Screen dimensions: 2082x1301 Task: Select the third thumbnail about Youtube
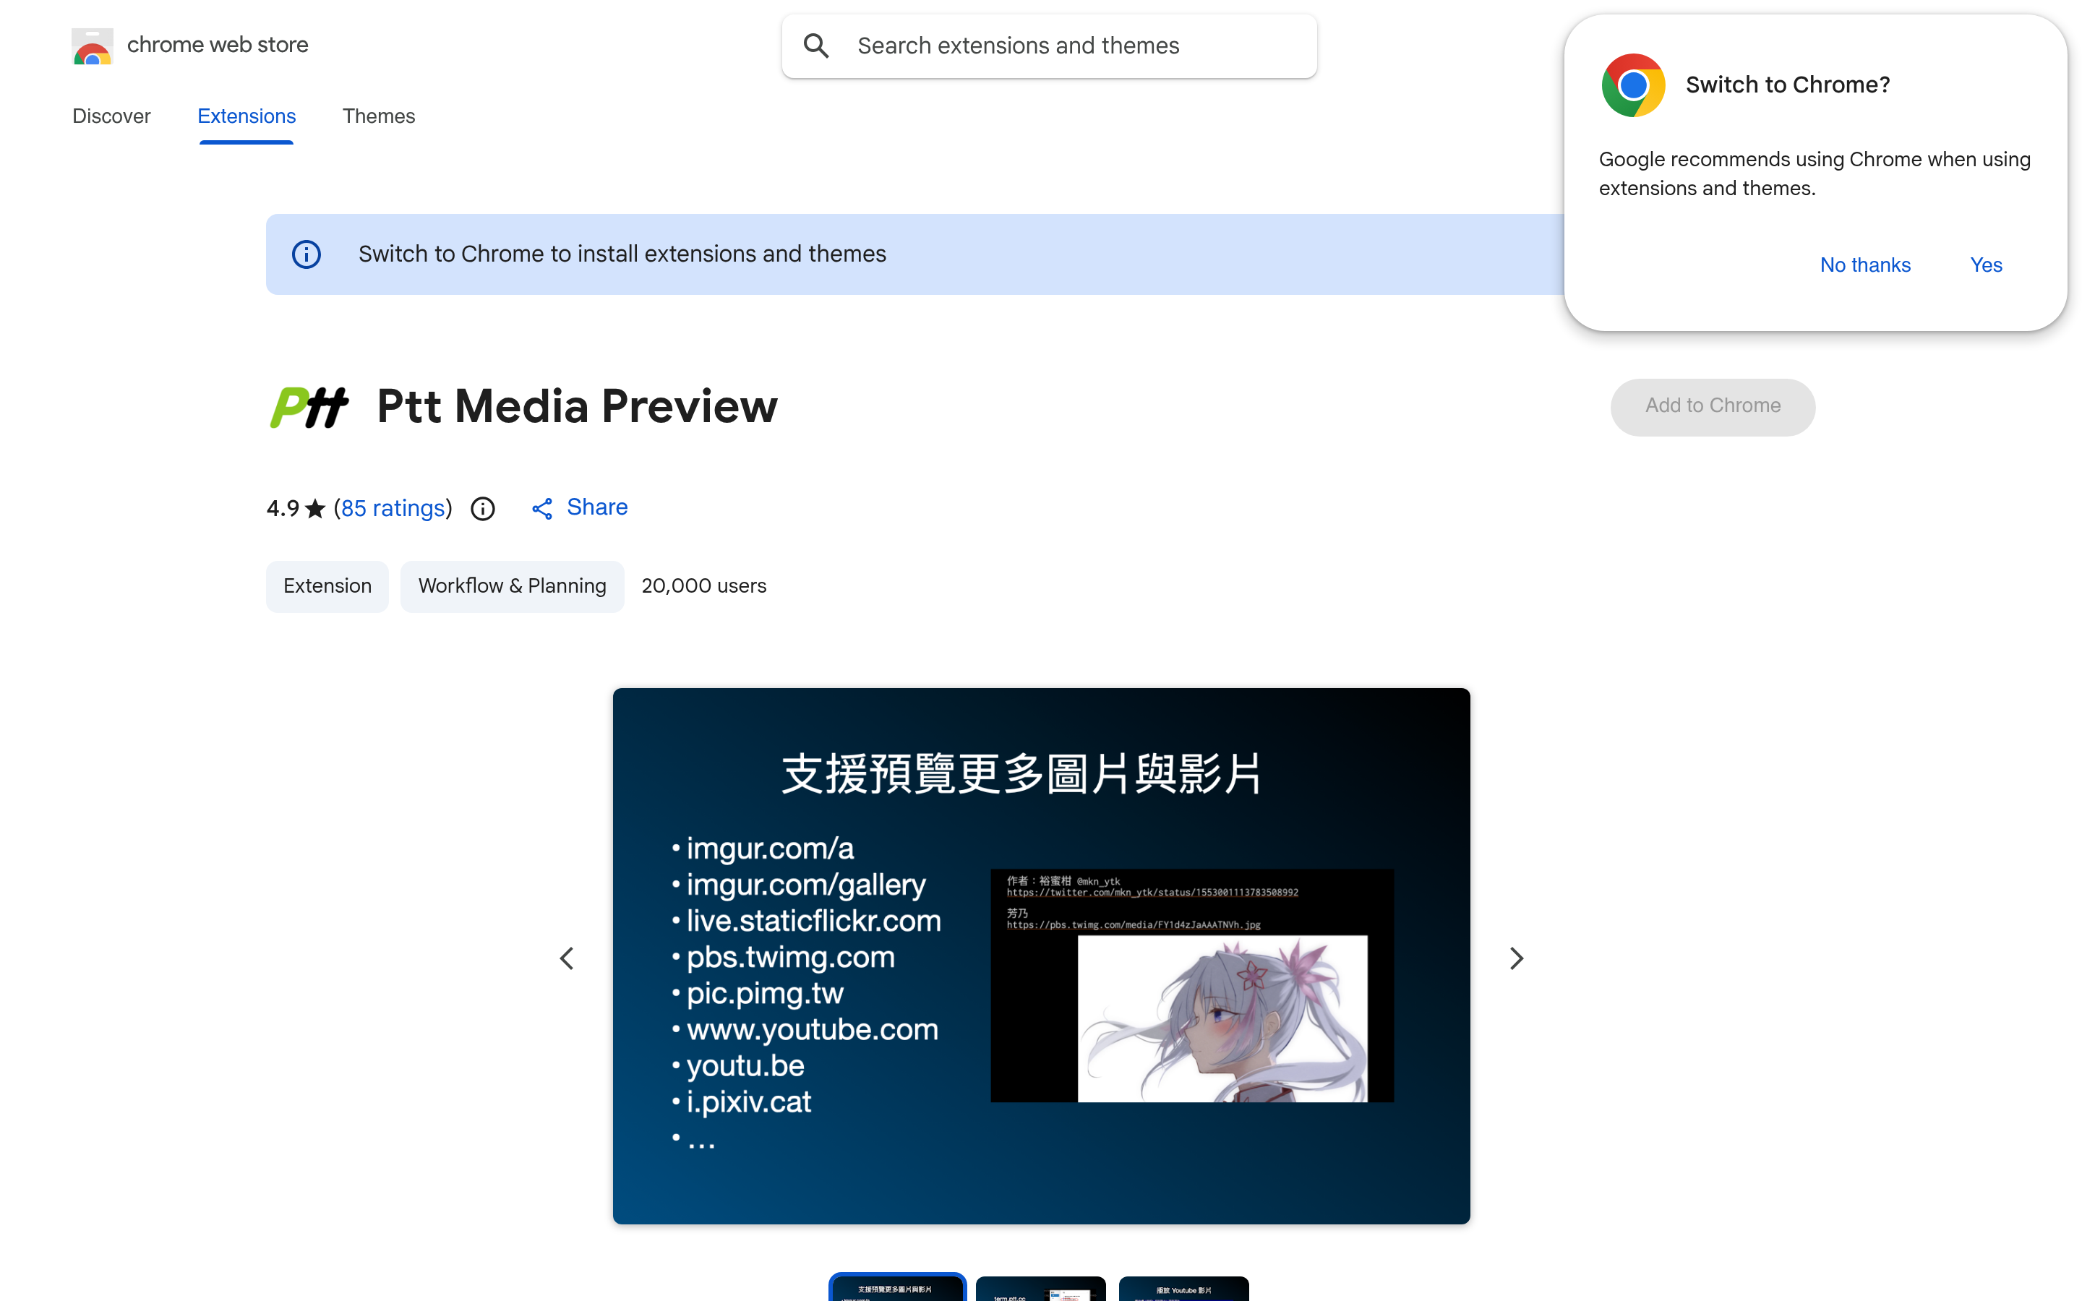point(1183,1288)
